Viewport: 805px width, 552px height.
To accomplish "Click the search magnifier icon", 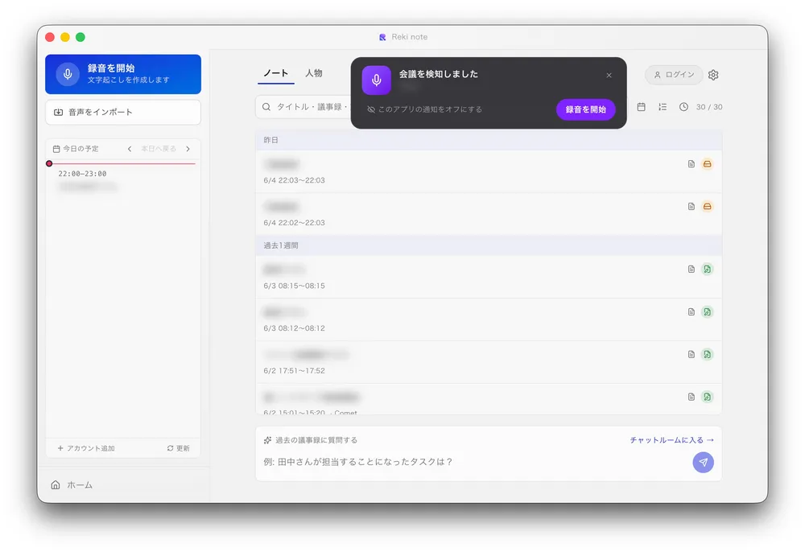I will tap(266, 107).
